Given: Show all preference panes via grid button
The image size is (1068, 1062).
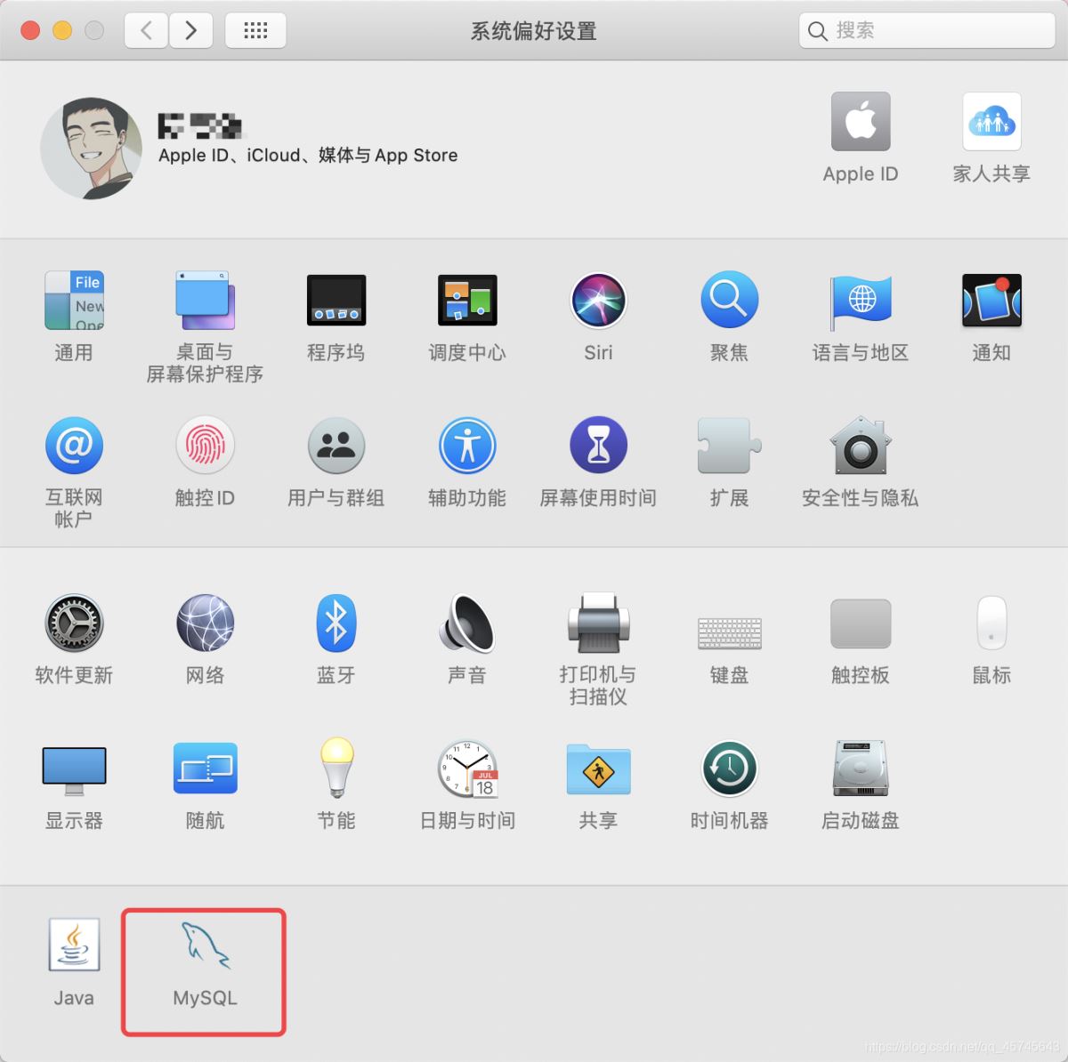Looking at the screenshot, I should [x=255, y=29].
